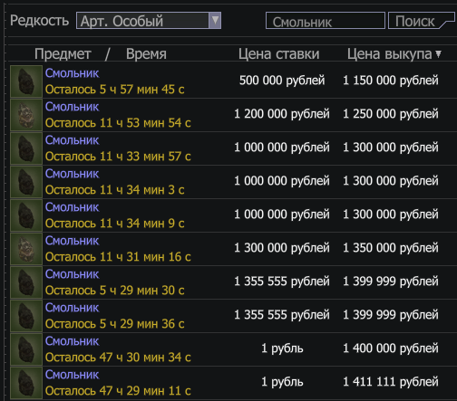This screenshot has height=401, width=457.
Task: Open Арт. Особый rarity combo box
Action: [x=149, y=21]
